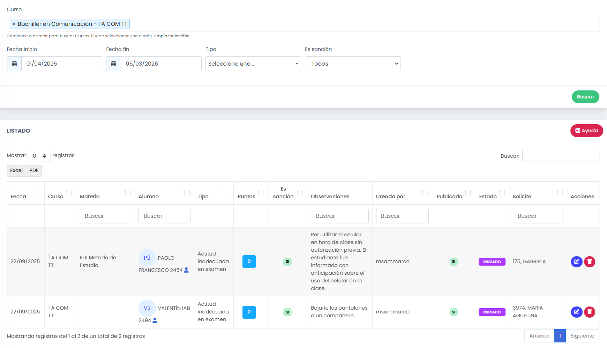Screen dimensions: 607x348
Task: Click the Alumno column filter field
Action: 164,216
